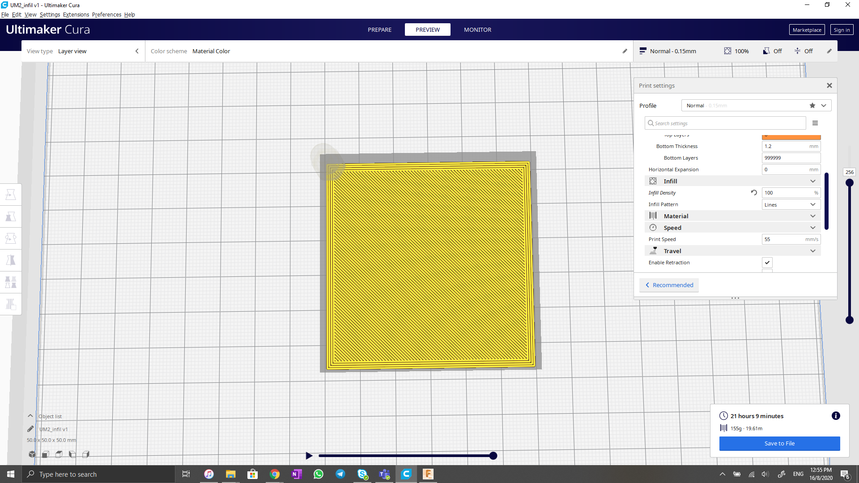Edit color scheme via pencil icon
The height and width of the screenshot is (483, 859).
(x=625, y=51)
